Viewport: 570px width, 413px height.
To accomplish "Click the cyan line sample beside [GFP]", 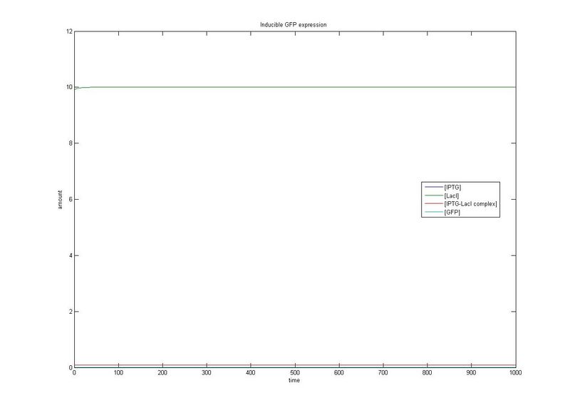I will pos(434,212).
